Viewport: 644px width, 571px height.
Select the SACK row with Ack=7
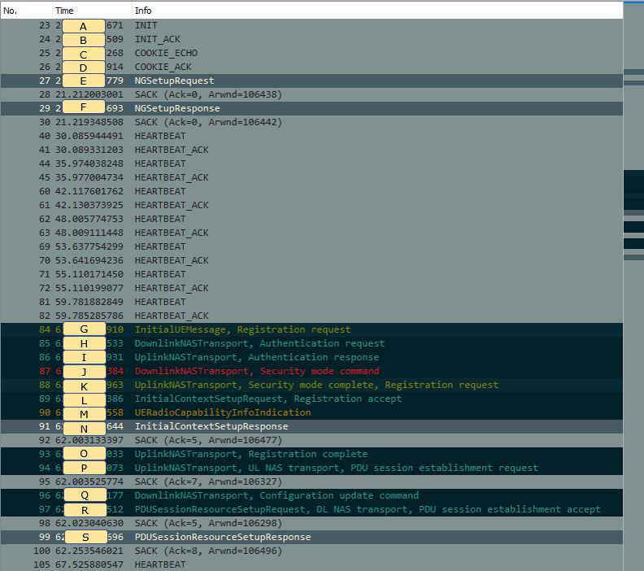(311, 482)
